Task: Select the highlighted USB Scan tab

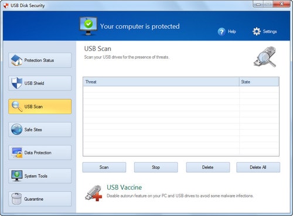Action: click(40, 106)
